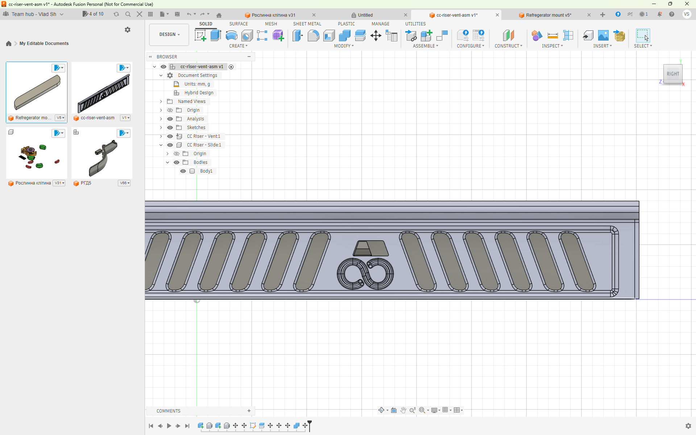Viewport: 696px width, 435px height.
Task: Hide the Bodies folder
Action: 177,162
